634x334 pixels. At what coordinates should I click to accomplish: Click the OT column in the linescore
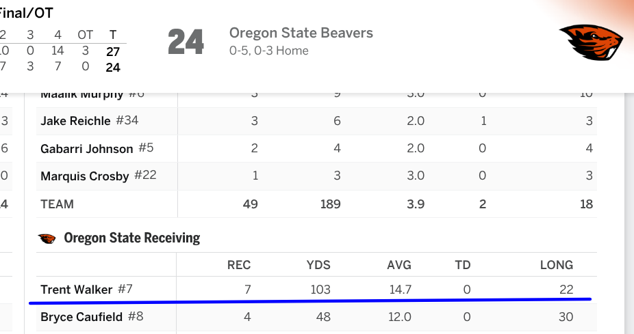coord(85,34)
